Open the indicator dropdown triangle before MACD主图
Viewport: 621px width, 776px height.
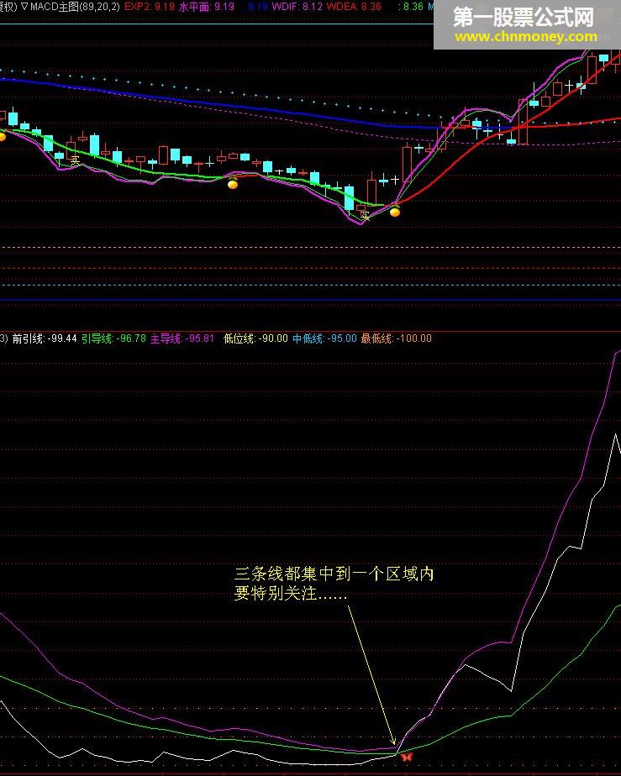[24, 7]
